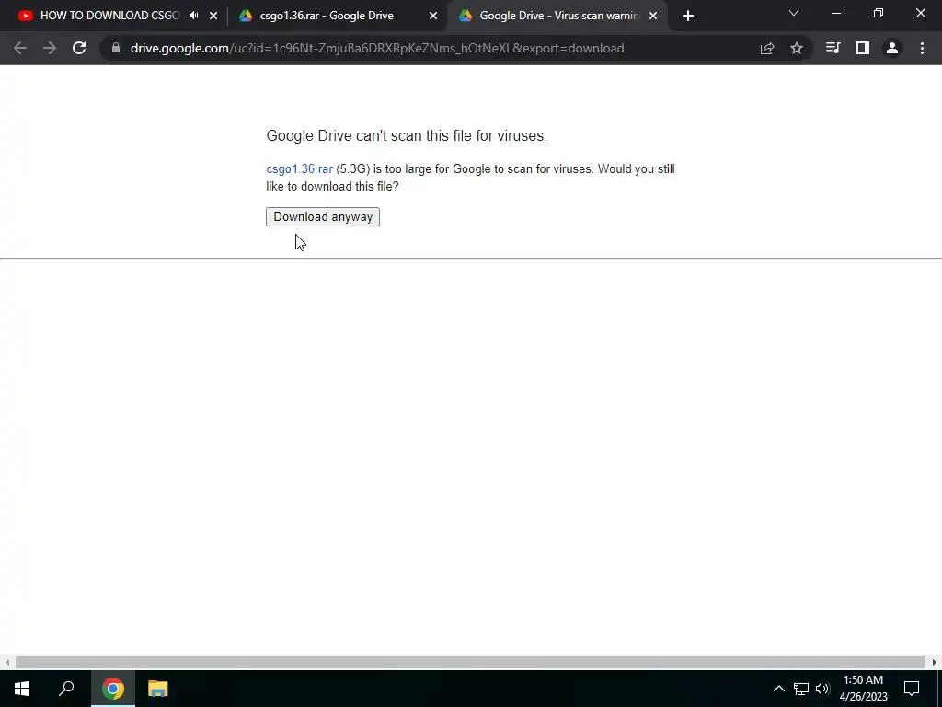Mute audio on the YouTube tab speaker icon
The height and width of the screenshot is (707, 942).
click(x=193, y=16)
